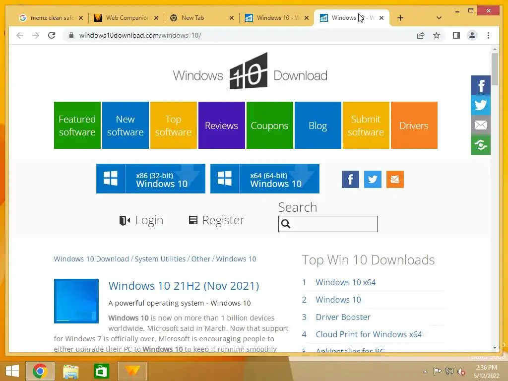View site security padlock info
508x381 pixels.
(x=71, y=35)
